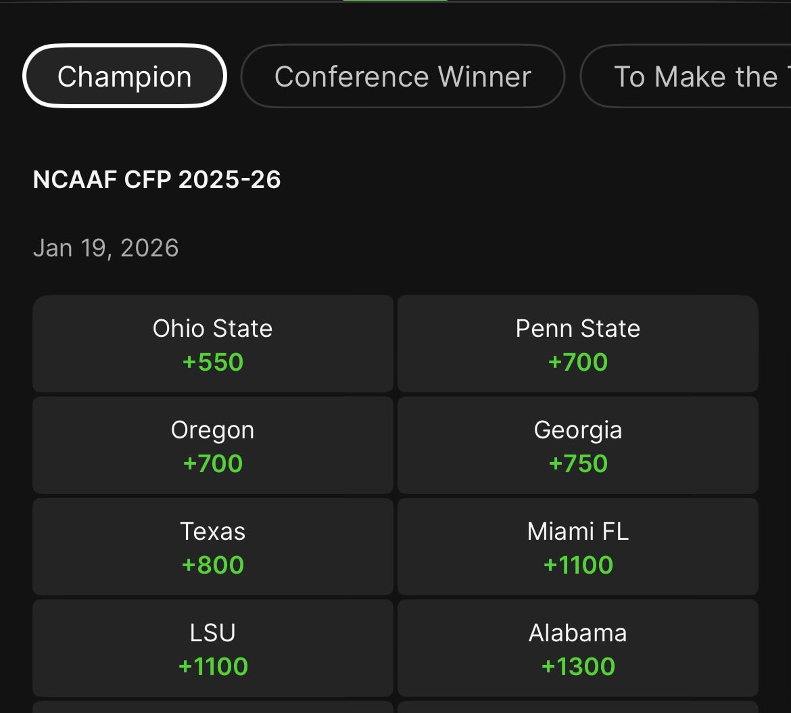Select partially visible card below Alabama

[x=577, y=707]
